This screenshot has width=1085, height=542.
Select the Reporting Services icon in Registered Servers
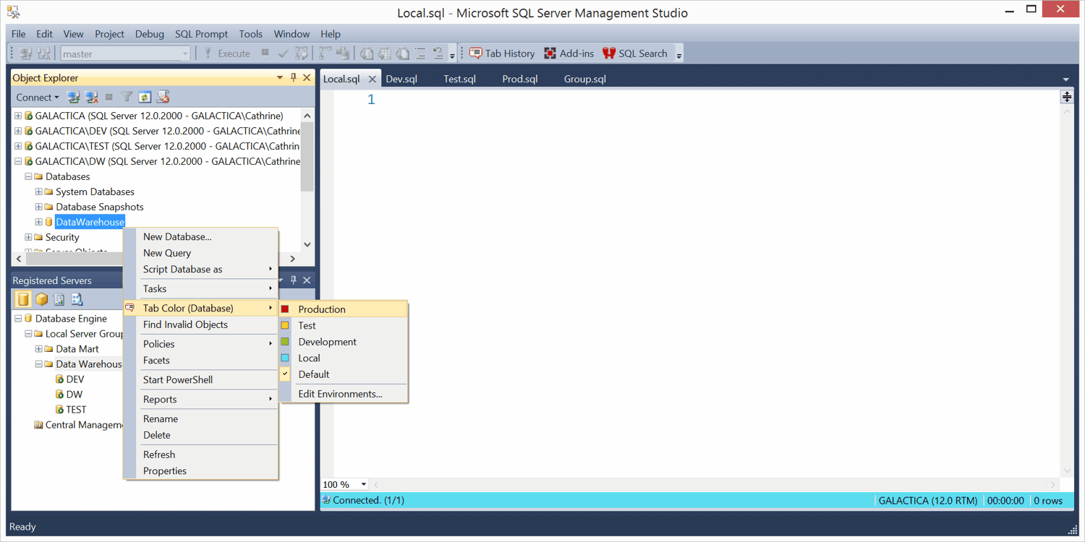pos(59,299)
